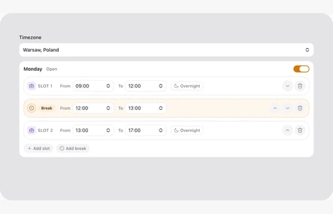333x214 pixels.
Task: Click the Add slot button
Action: tap(39, 149)
